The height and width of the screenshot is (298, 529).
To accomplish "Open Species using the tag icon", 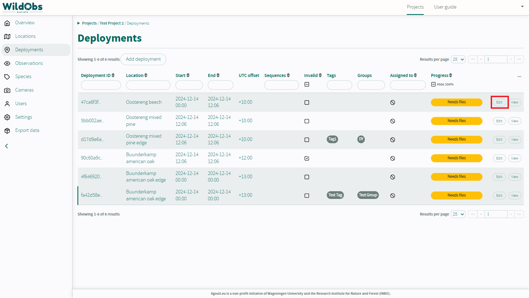I will point(7,77).
